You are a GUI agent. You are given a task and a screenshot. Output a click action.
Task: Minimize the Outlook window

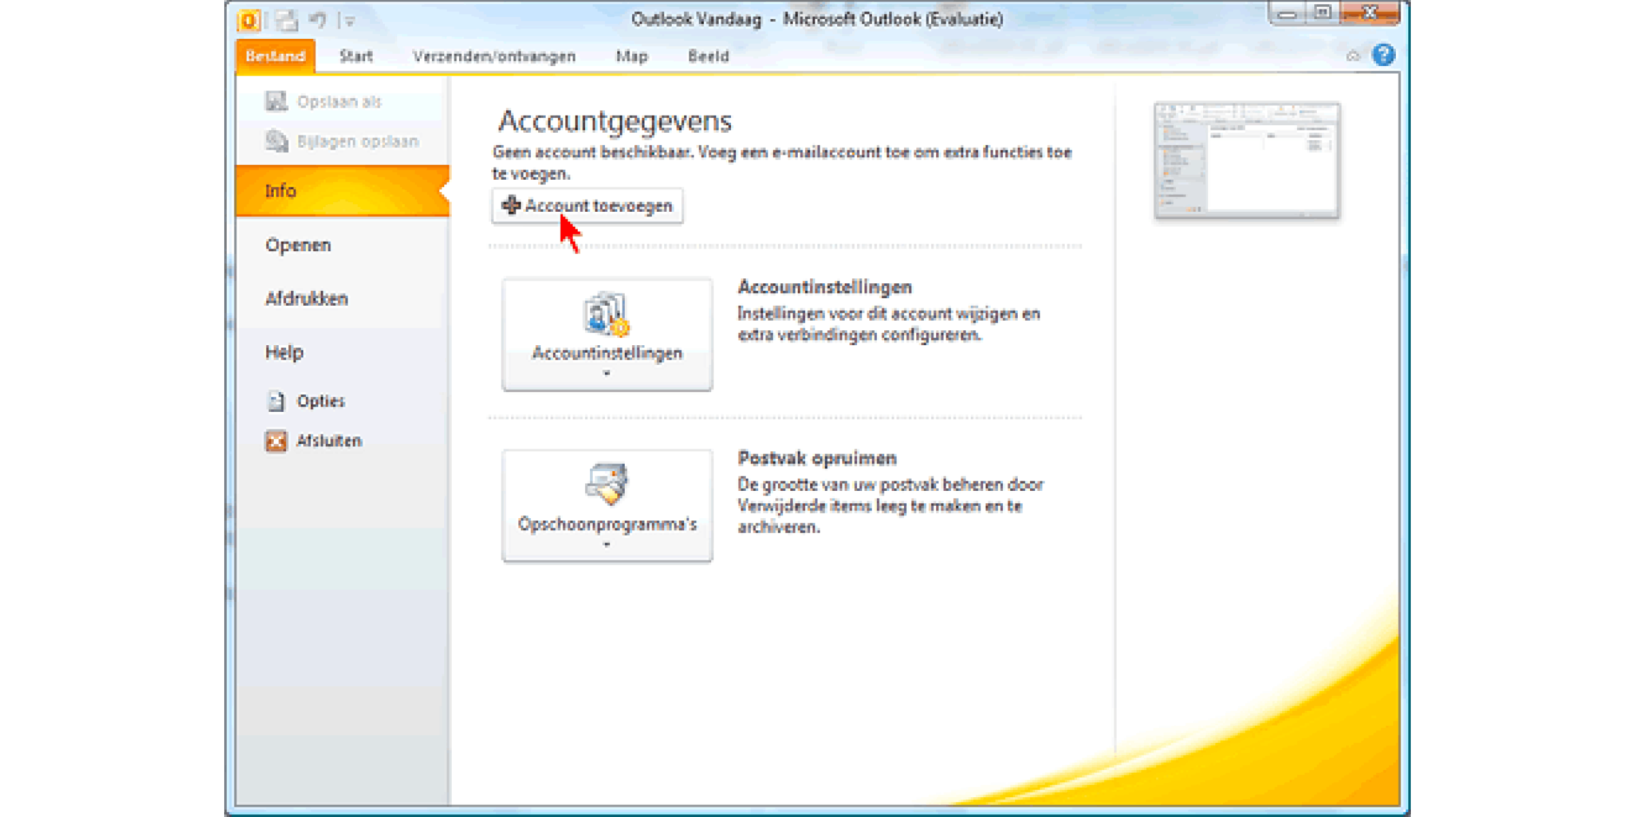(x=1286, y=13)
